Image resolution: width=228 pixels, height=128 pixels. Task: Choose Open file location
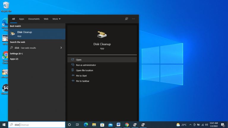pos(102,70)
